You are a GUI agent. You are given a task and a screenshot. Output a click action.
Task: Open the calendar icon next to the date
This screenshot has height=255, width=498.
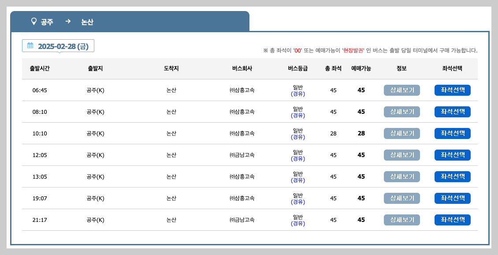point(30,45)
